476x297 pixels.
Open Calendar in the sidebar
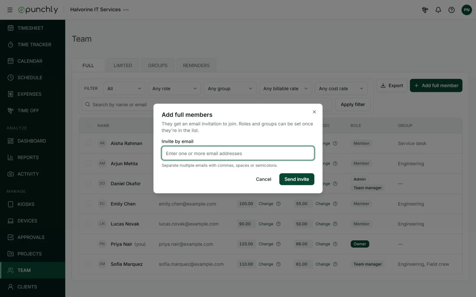point(33,61)
